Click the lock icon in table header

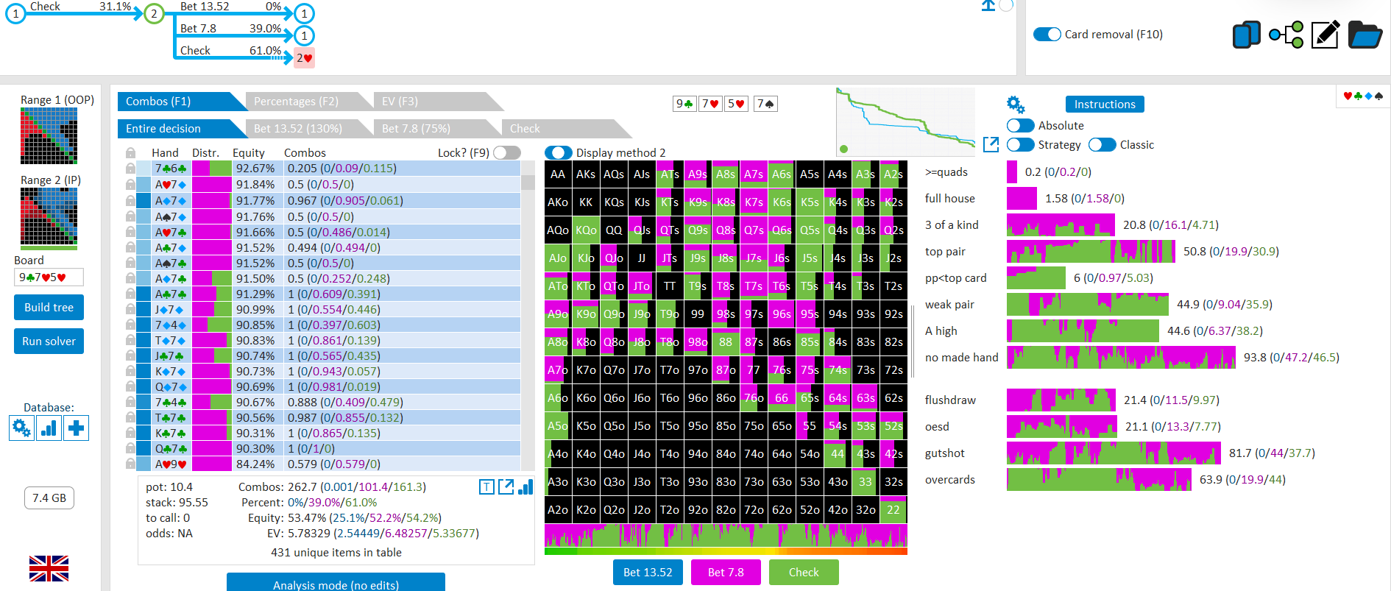130,152
